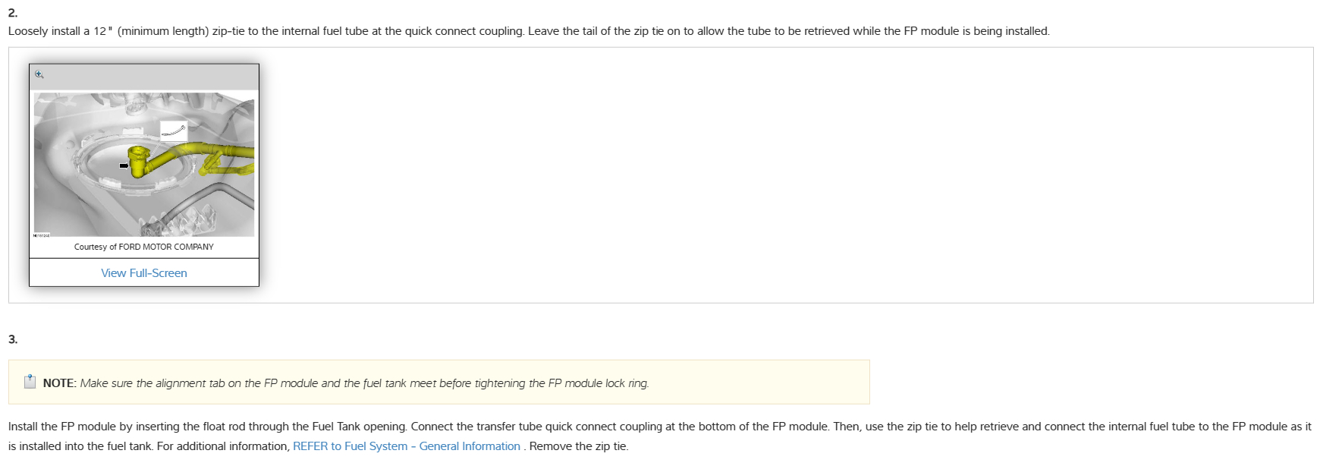Click the Remove the zip tie sentence
The image size is (1320, 463).
[x=579, y=446]
